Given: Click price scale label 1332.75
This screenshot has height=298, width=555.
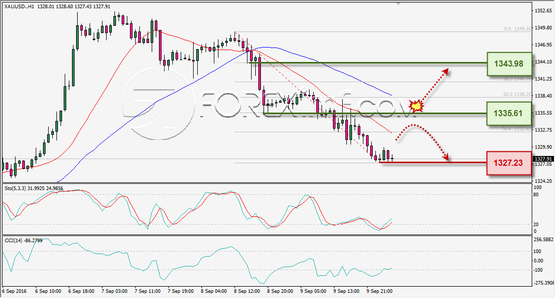Looking at the screenshot, I should click(x=543, y=130).
